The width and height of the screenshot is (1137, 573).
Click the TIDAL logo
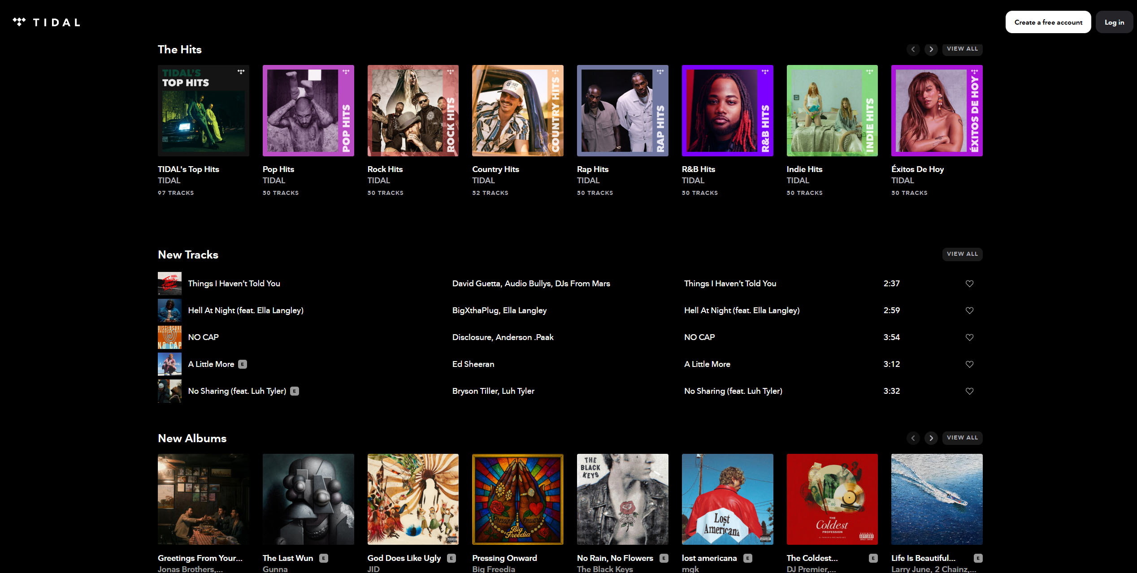point(46,22)
